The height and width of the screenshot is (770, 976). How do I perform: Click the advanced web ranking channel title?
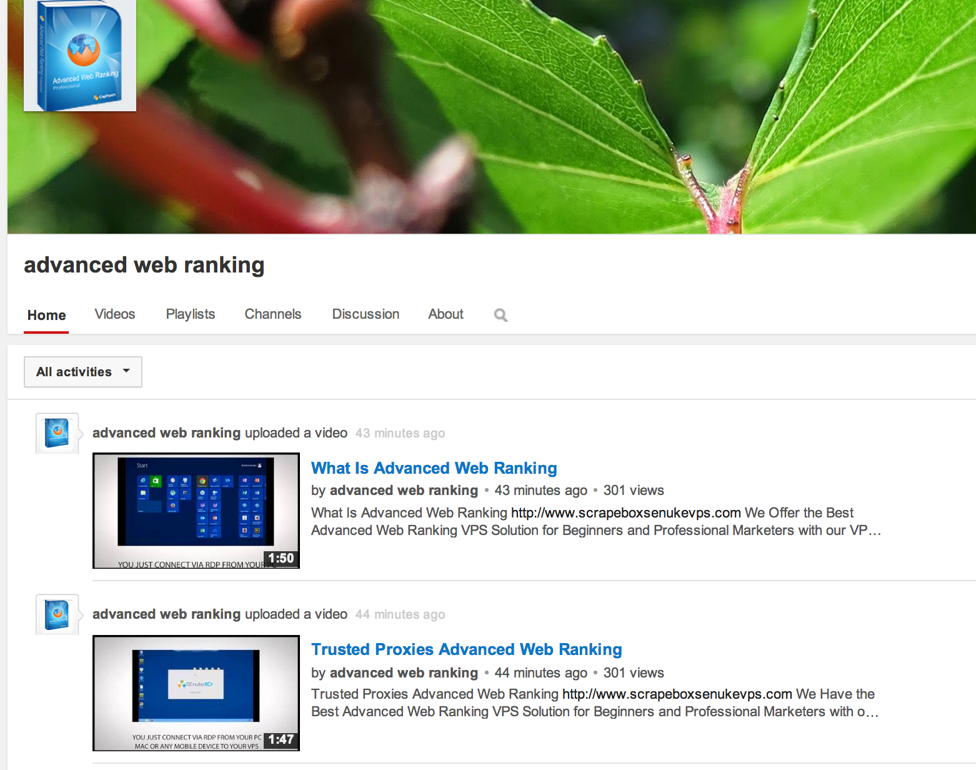point(144,265)
